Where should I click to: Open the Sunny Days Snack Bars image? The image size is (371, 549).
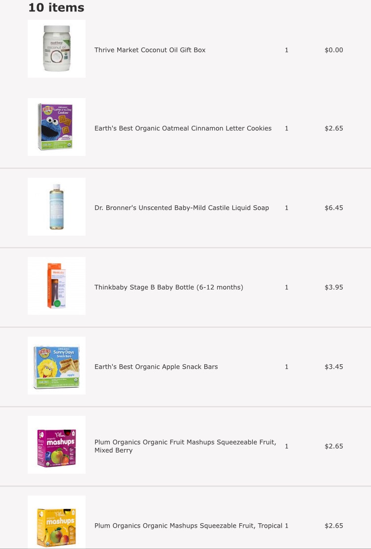click(56, 365)
